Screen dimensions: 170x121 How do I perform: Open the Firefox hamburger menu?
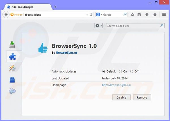point(164,14)
